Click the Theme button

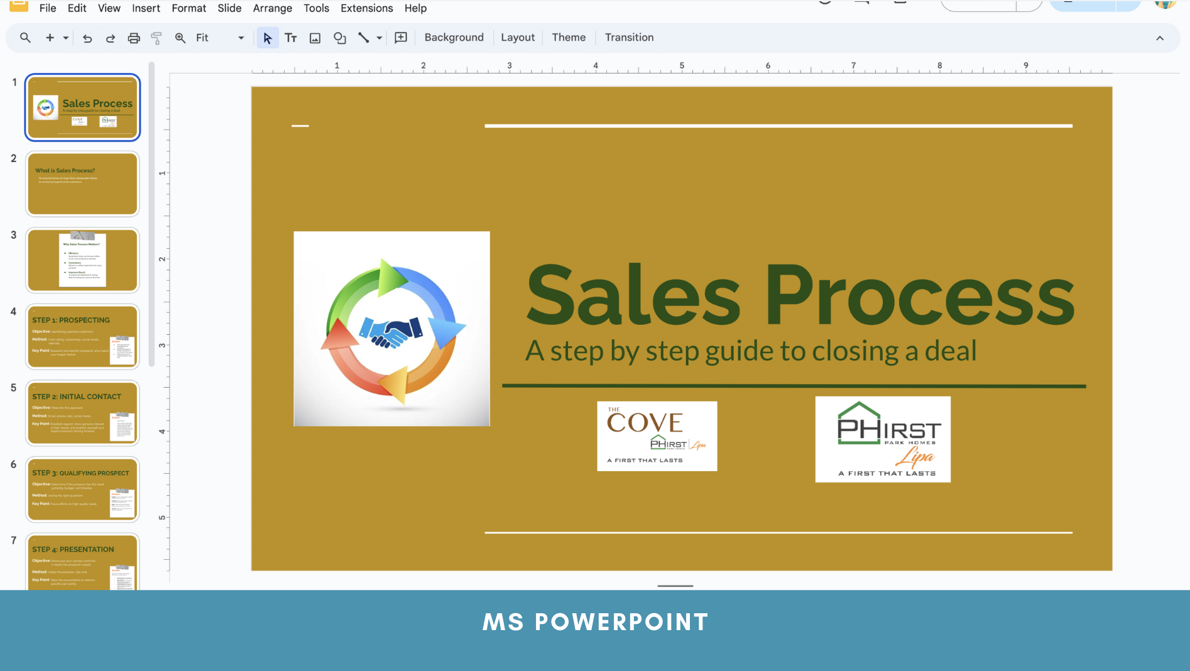click(x=569, y=38)
